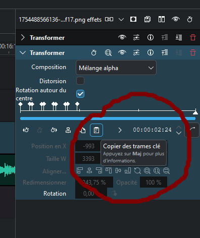Collapse the expanded Transformer effect
200x238 pixels.
(x=23, y=53)
